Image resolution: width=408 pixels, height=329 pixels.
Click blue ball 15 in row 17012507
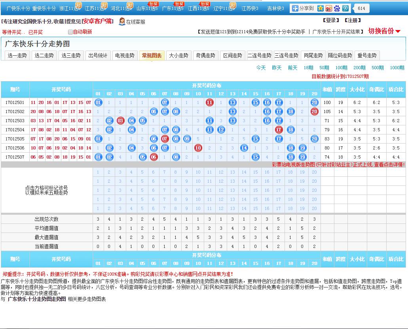[256, 157]
